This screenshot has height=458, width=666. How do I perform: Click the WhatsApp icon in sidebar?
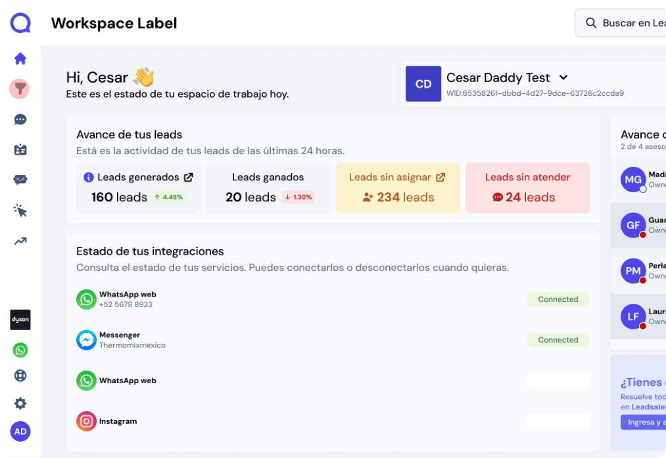point(20,350)
